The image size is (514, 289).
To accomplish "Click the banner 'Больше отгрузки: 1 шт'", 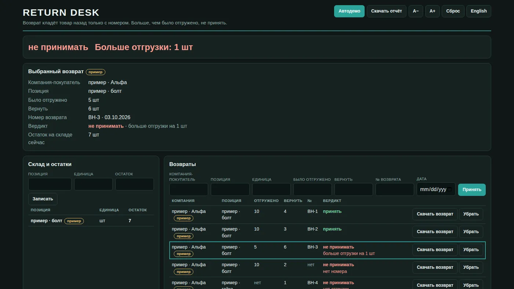I will [144, 47].
